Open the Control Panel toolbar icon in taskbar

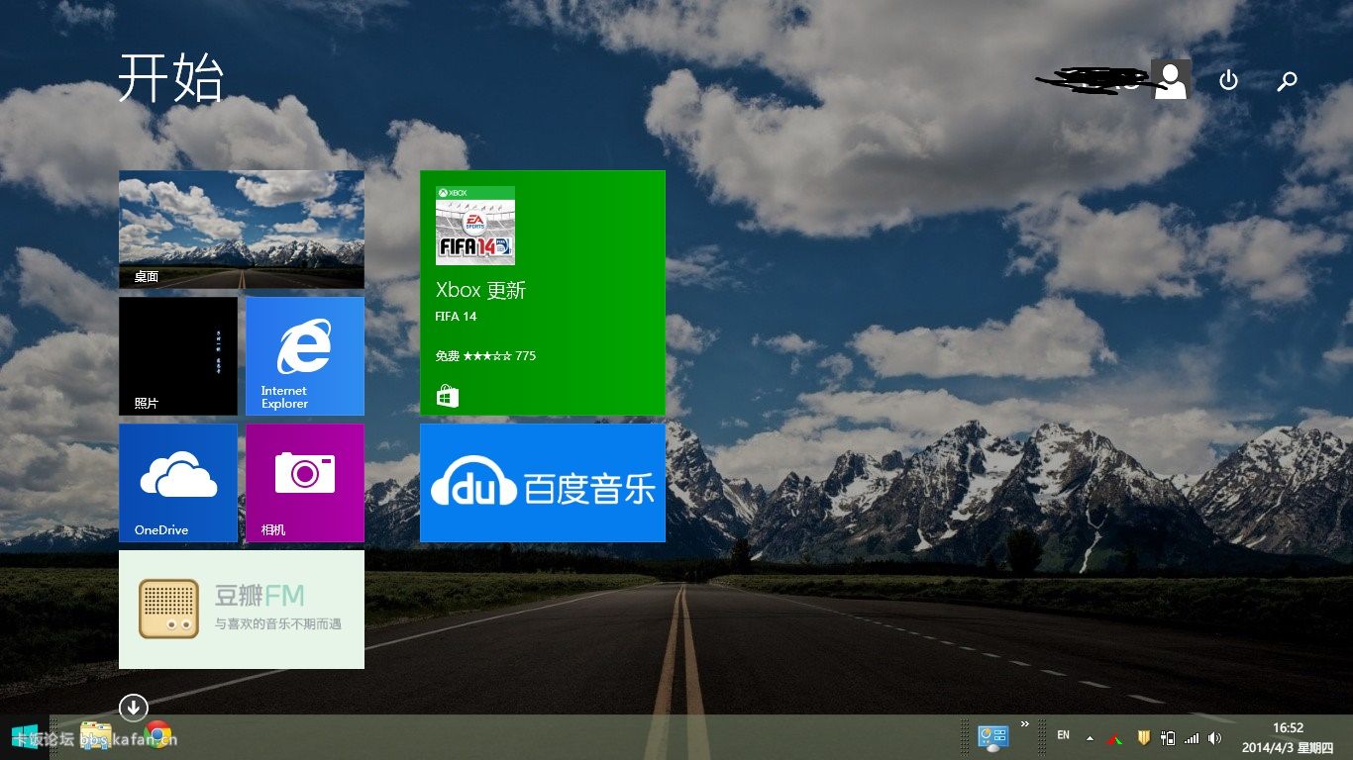click(992, 737)
